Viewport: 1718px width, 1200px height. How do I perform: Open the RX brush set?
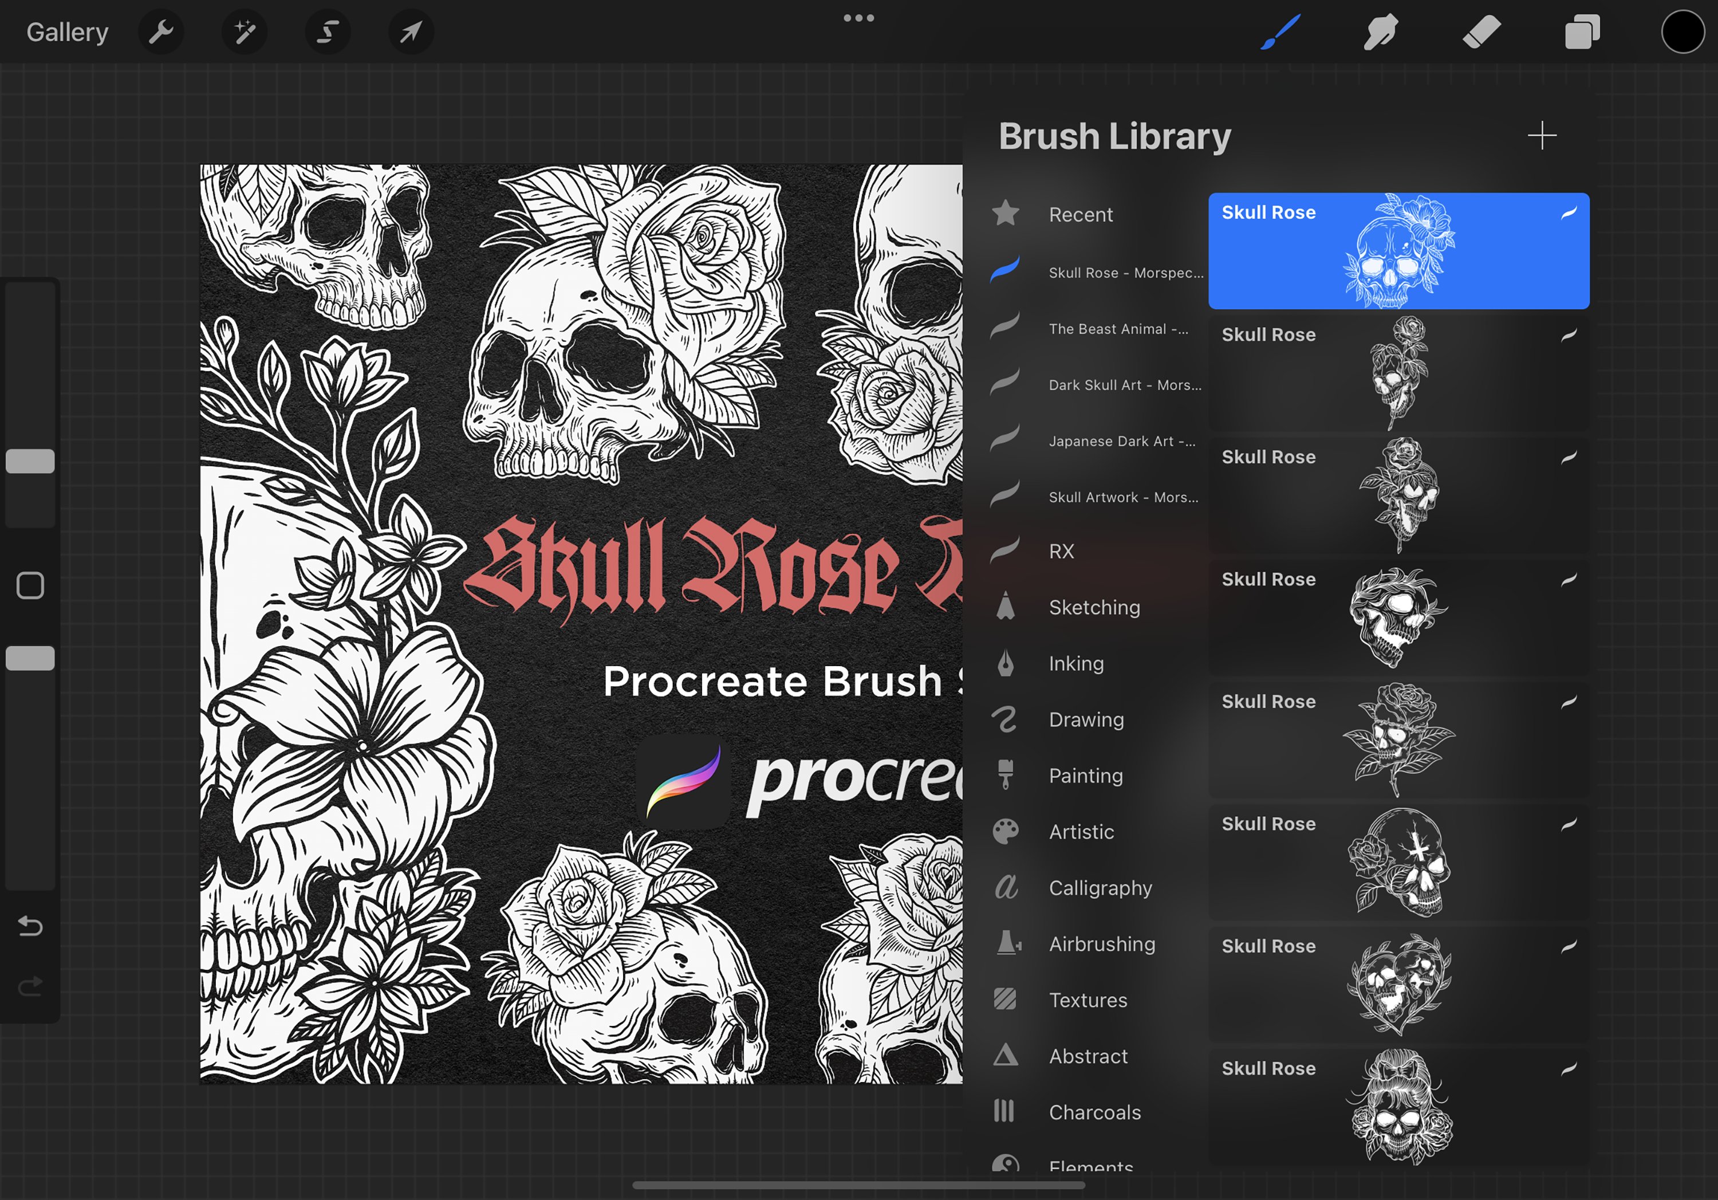(x=1061, y=551)
